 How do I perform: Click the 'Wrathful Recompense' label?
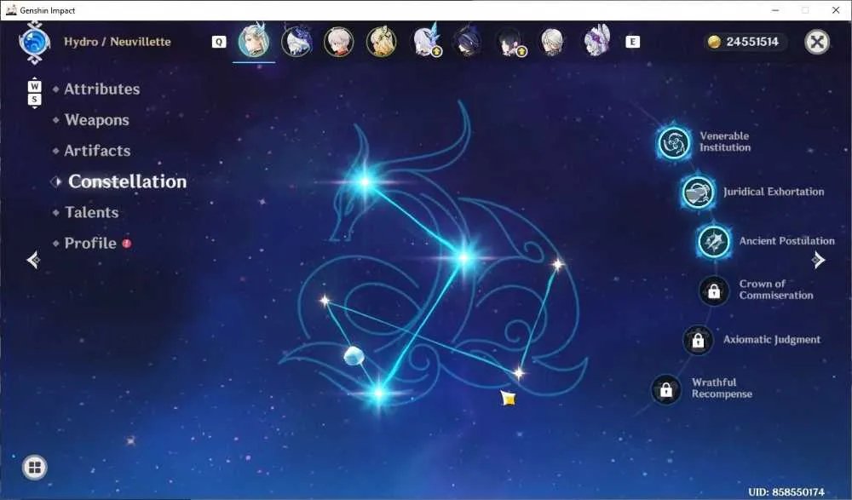[x=722, y=388]
